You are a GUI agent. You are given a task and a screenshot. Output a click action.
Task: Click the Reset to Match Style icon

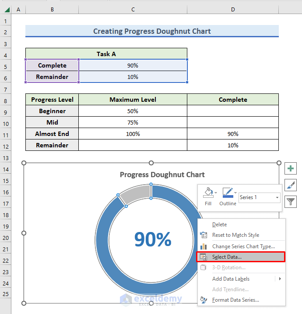click(204, 235)
